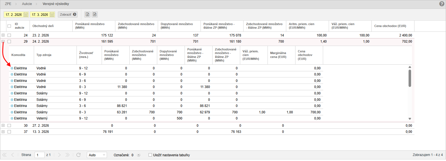Navigate to Aukcie in the breadcrumb

27,4
